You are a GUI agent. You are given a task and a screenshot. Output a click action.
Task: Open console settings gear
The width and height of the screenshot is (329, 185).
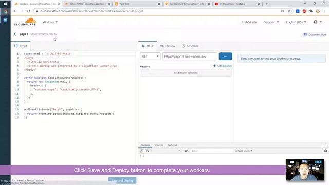pos(325,151)
